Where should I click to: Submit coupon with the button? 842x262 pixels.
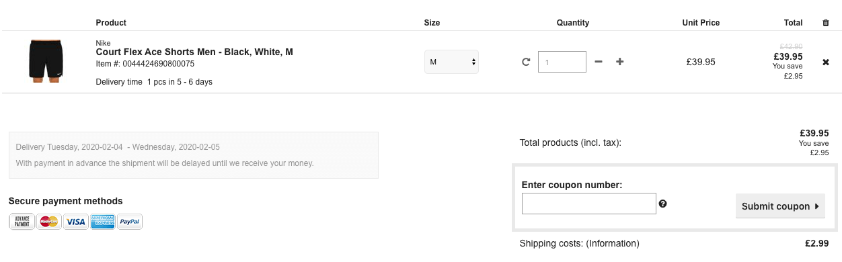point(780,206)
